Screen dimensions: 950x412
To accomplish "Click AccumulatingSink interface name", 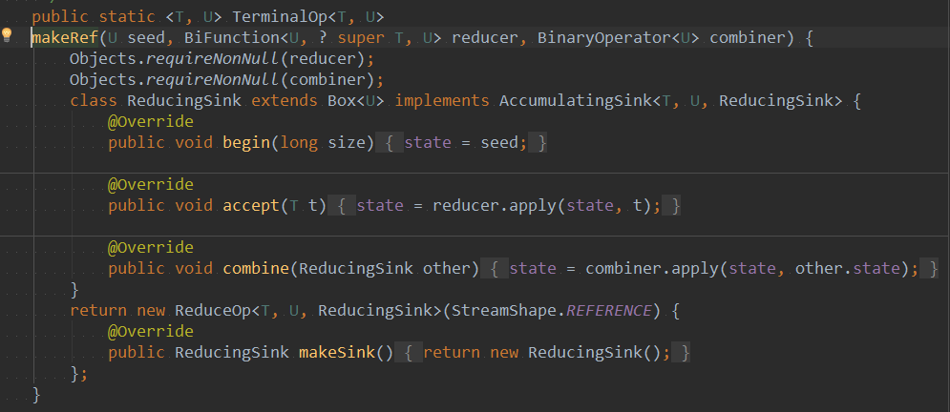I will 576,100.
